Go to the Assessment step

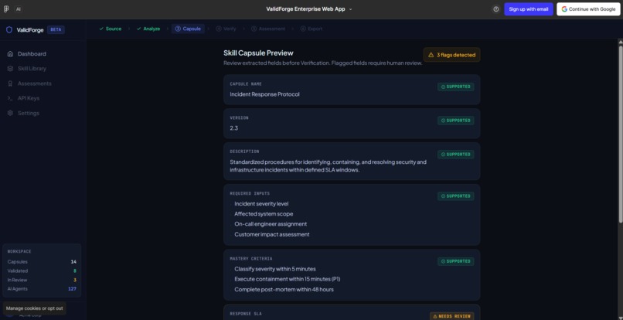tap(268, 29)
